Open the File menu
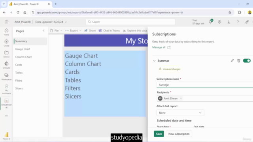The width and height of the screenshot is (253, 142). (x=56, y=31)
